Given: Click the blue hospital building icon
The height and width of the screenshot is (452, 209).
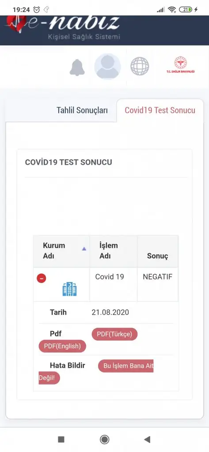Looking at the screenshot, I should click(69, 289).
